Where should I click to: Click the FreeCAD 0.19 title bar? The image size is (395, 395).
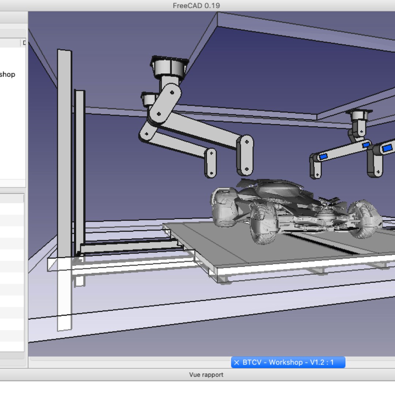click(196, 5)
